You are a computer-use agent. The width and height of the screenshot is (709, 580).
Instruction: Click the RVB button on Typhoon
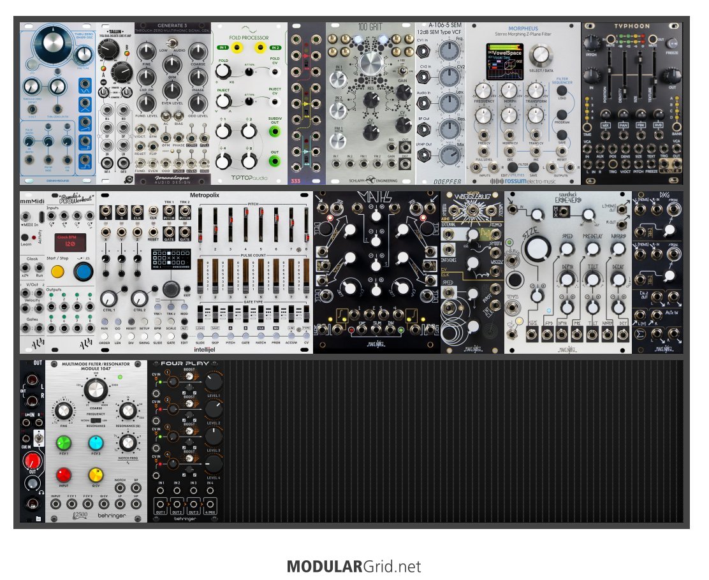659,113
